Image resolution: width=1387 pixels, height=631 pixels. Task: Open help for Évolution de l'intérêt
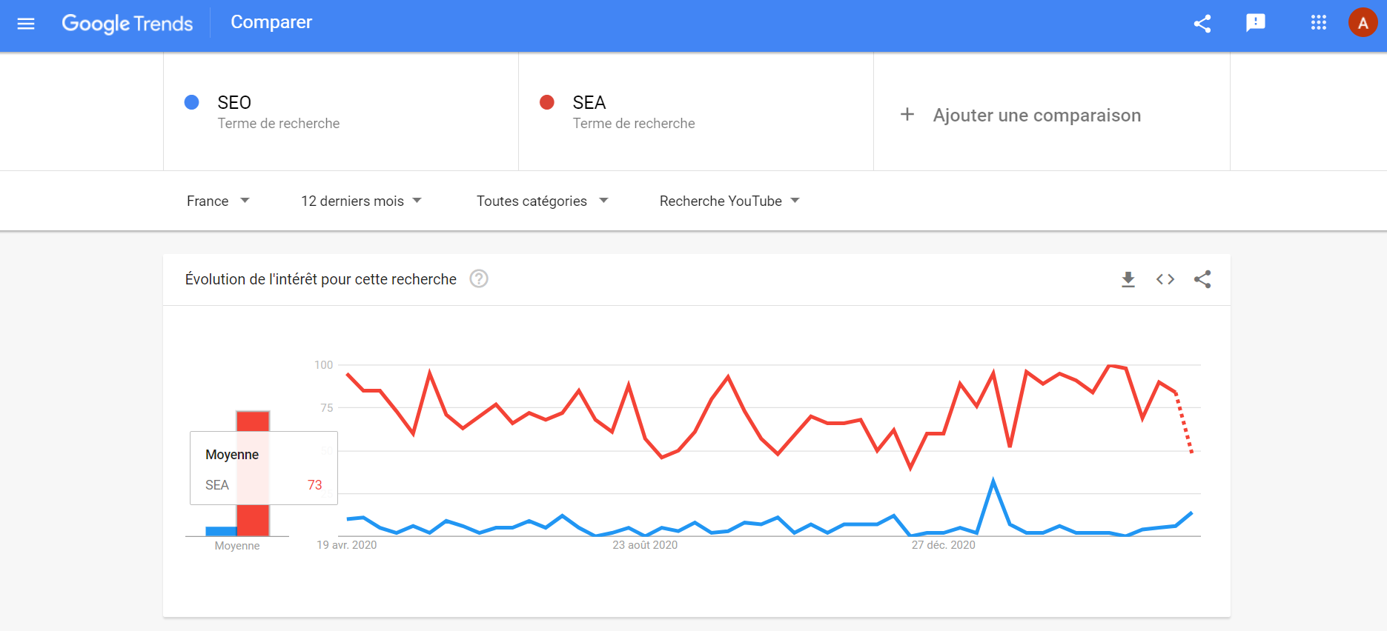click(479, 279)
